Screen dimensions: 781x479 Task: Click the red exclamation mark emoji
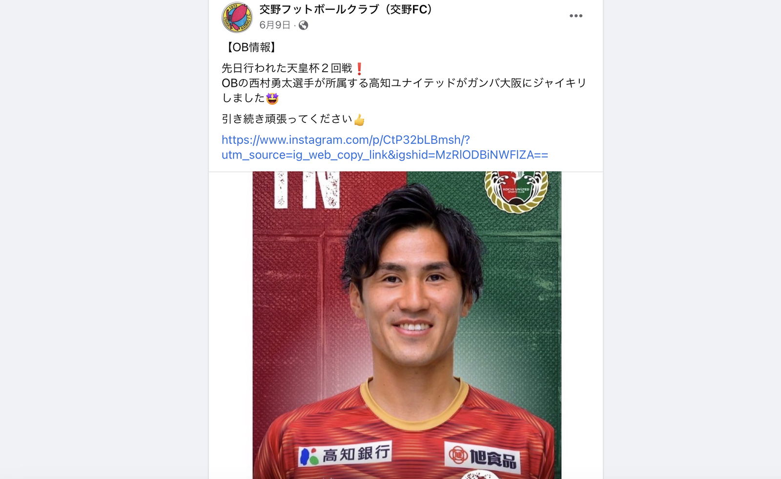click(359, 68)
